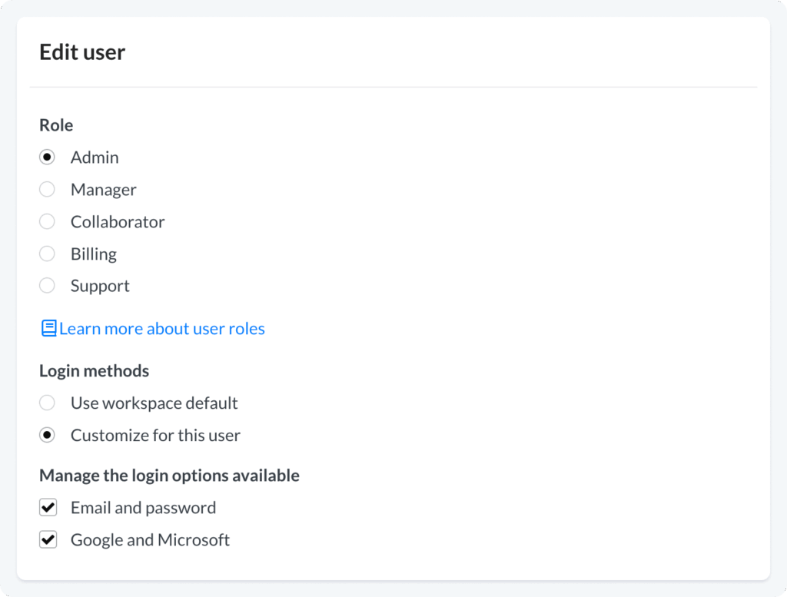Choose the Use workspace default radio button

click(48, 403)
